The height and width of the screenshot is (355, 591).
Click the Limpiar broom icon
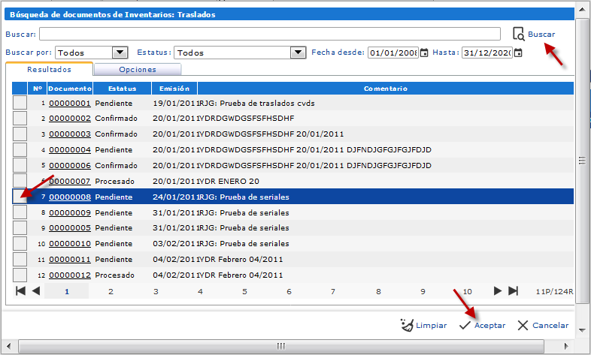click(407, 325)
